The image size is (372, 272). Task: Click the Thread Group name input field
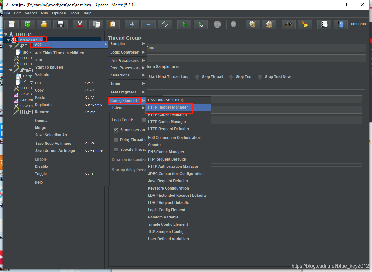pos(256,48)
